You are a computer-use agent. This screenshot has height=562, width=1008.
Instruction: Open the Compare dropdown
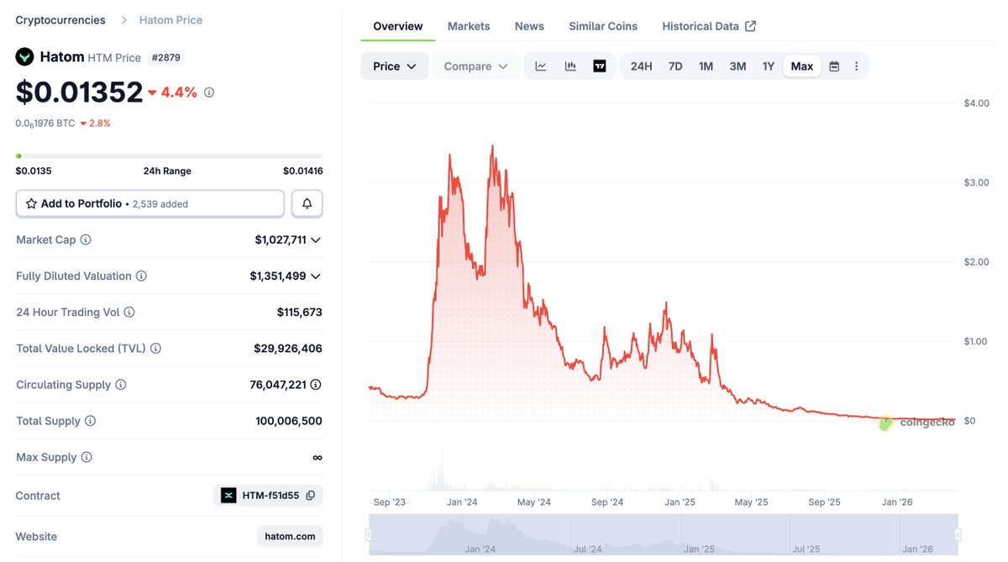pyautogui.click(x=476, y=66)
